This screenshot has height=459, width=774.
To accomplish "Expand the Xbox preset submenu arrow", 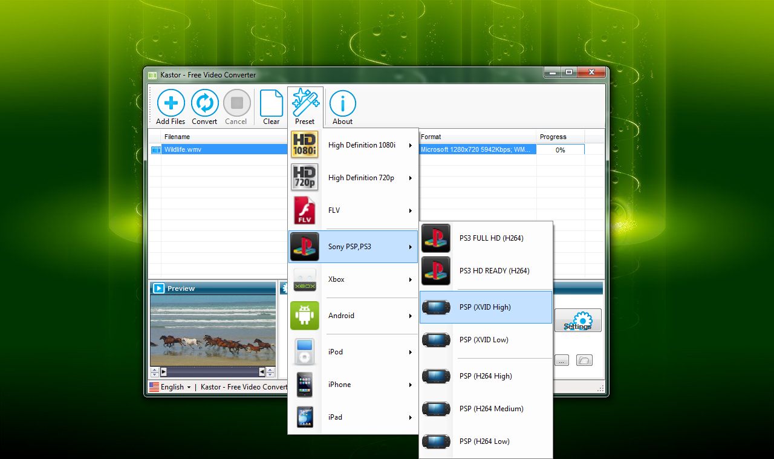I will [x=410, y=280].
